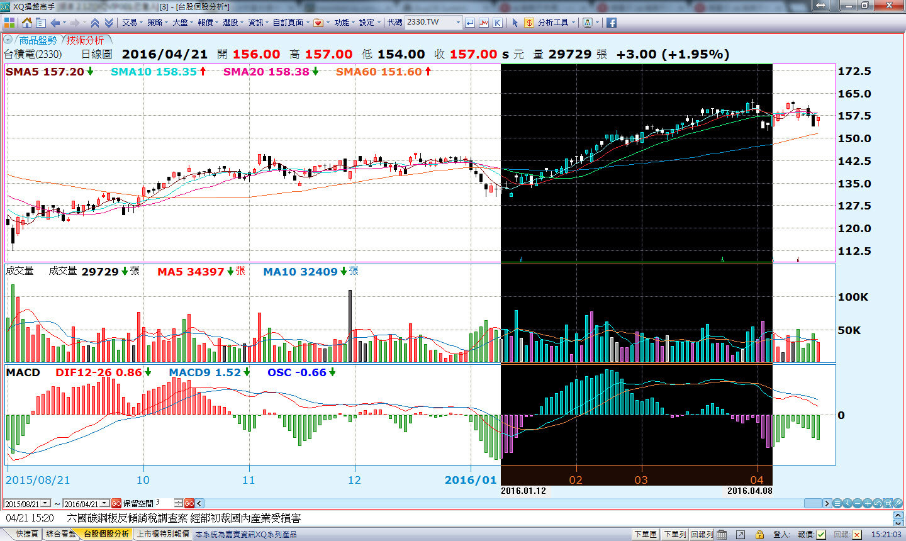The height and width of the screenshot is (541, 906).
Task: Click the pop-out arrow icon in status bar
Action: 741,534
